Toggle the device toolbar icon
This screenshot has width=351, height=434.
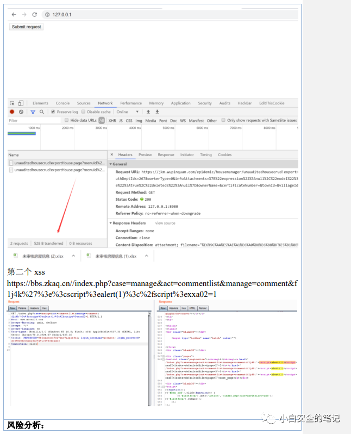point(21,103)
